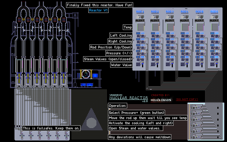Close ROD 4 steam valve icon
This screenshot has height=142, width=227.
pos(187,57)
